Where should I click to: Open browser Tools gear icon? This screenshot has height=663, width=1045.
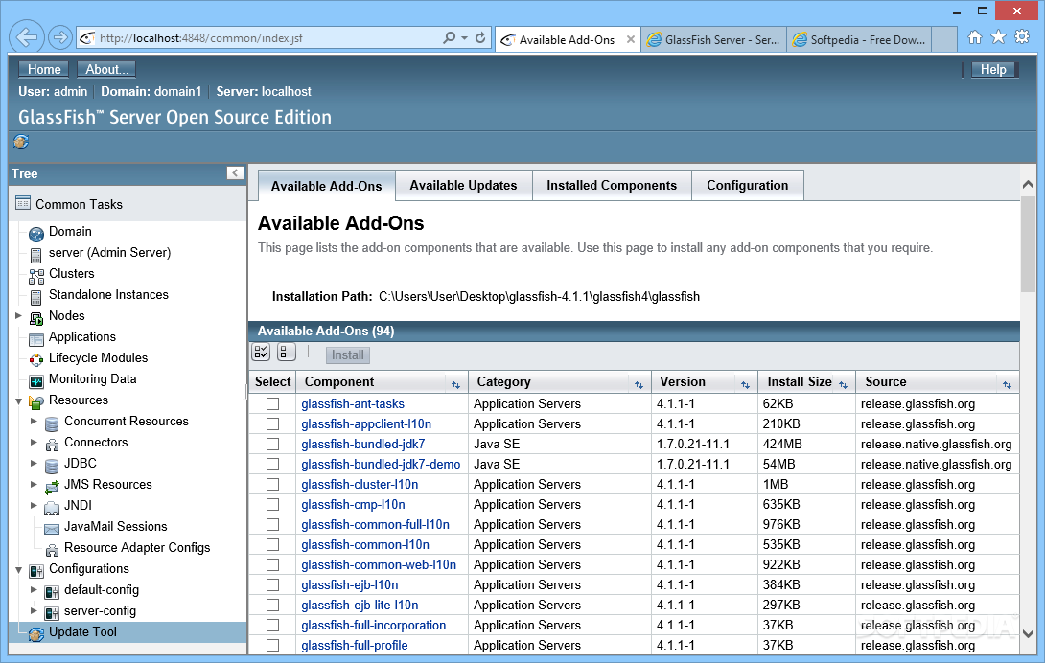pyautogui.click(x=1022, y=37)
